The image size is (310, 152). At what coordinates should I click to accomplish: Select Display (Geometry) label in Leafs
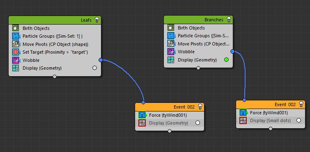click(x=42, y=68)
